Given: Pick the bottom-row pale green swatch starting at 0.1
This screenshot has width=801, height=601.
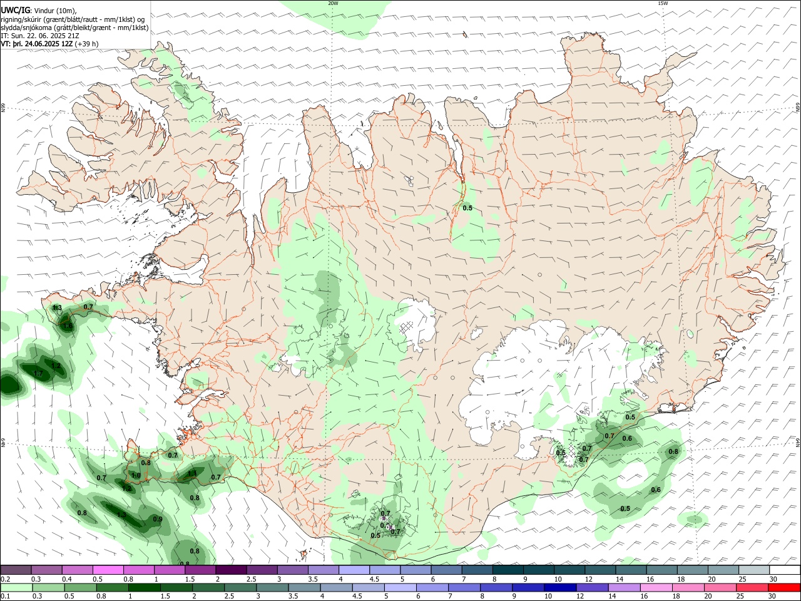Looking at the screenshot, I should [x=16, y=587].
